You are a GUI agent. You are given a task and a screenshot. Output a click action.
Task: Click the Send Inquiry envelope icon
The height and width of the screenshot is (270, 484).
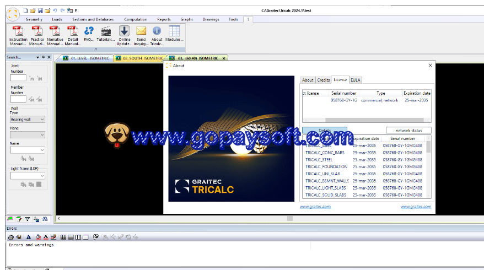(141, 36)
